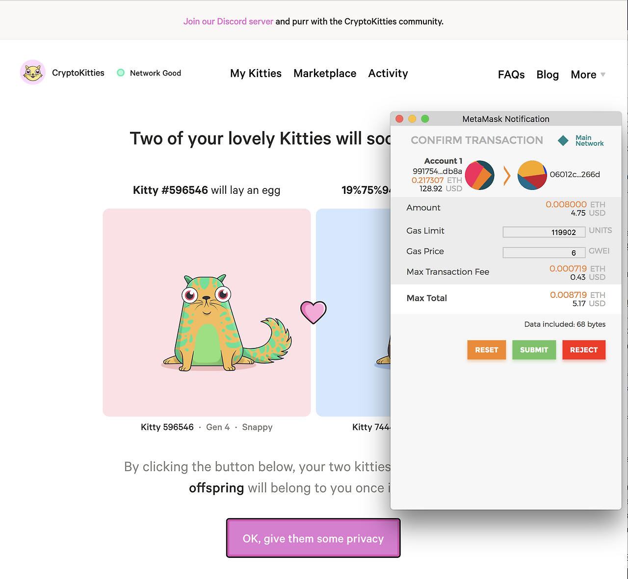The width and height of the screenshot is (628, 579).
Task: Click the 0.008000 ETH amount value
Action: point(576,205)
